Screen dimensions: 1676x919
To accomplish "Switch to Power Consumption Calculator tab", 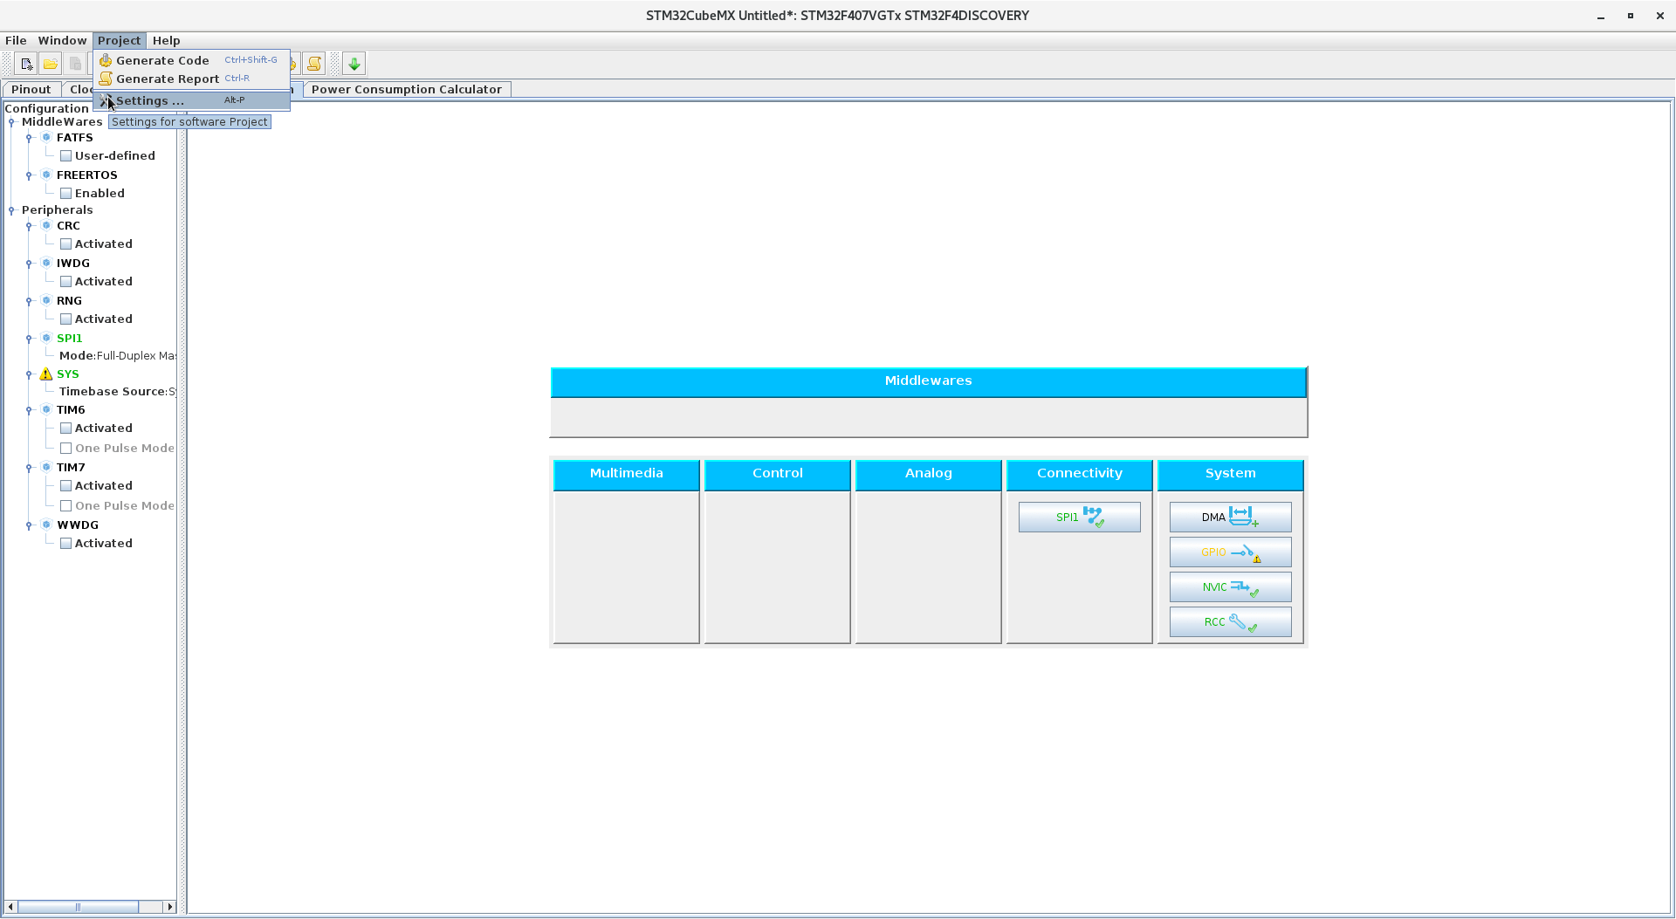I will [407, 89].
